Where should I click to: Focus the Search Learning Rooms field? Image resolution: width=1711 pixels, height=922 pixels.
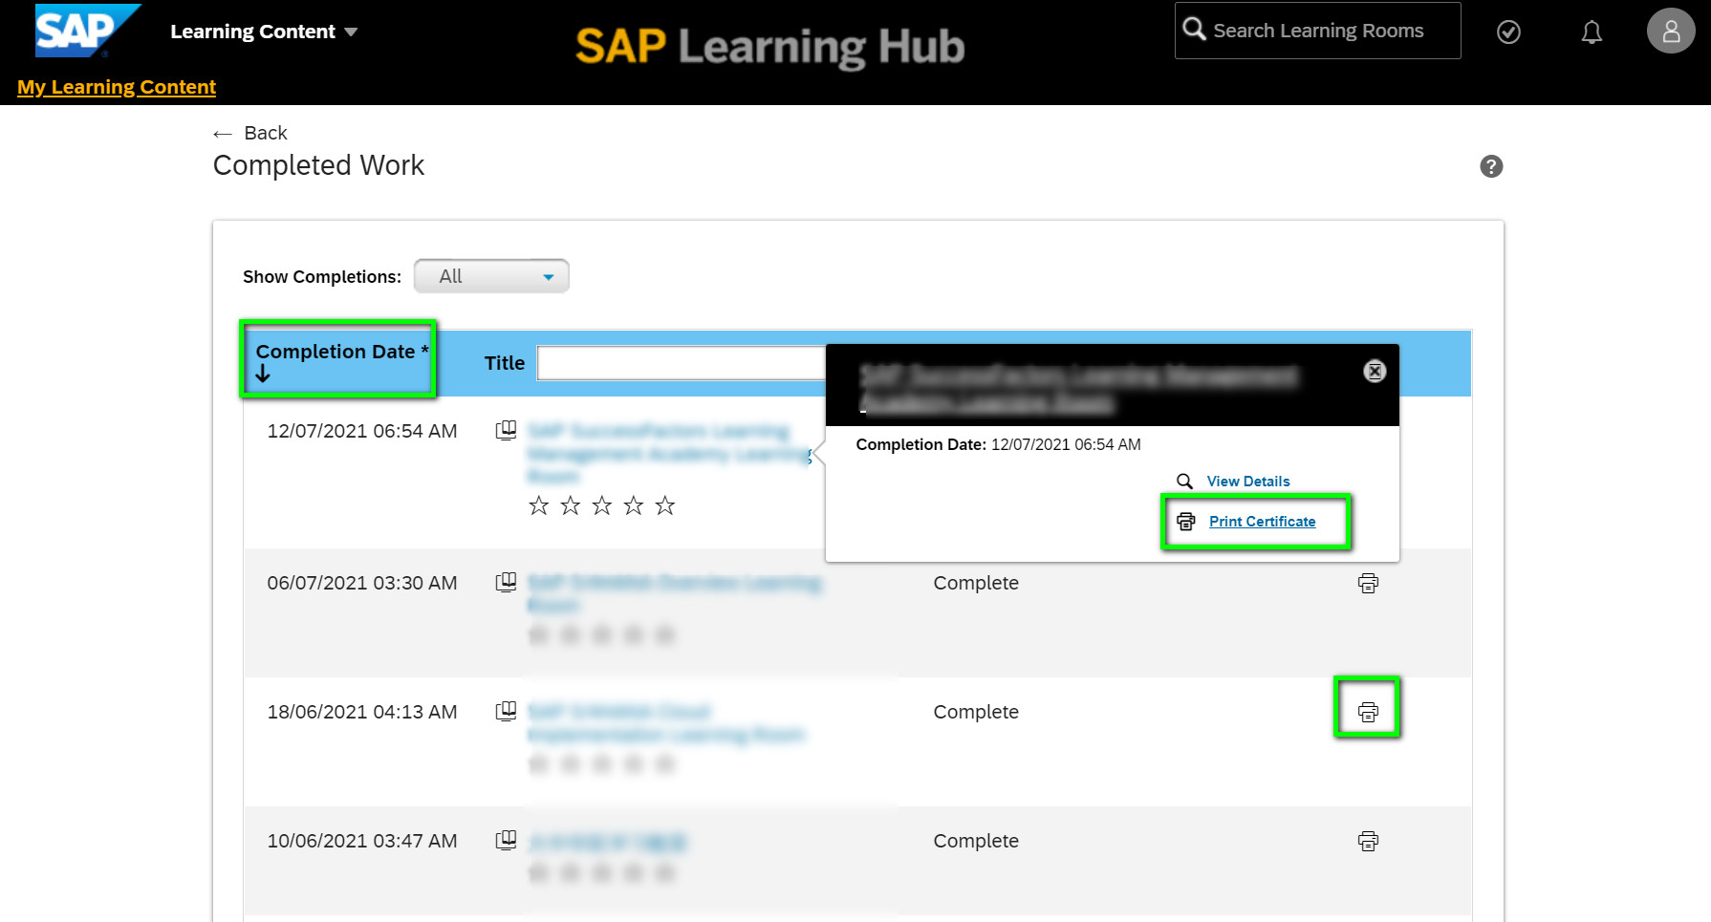1318,31
